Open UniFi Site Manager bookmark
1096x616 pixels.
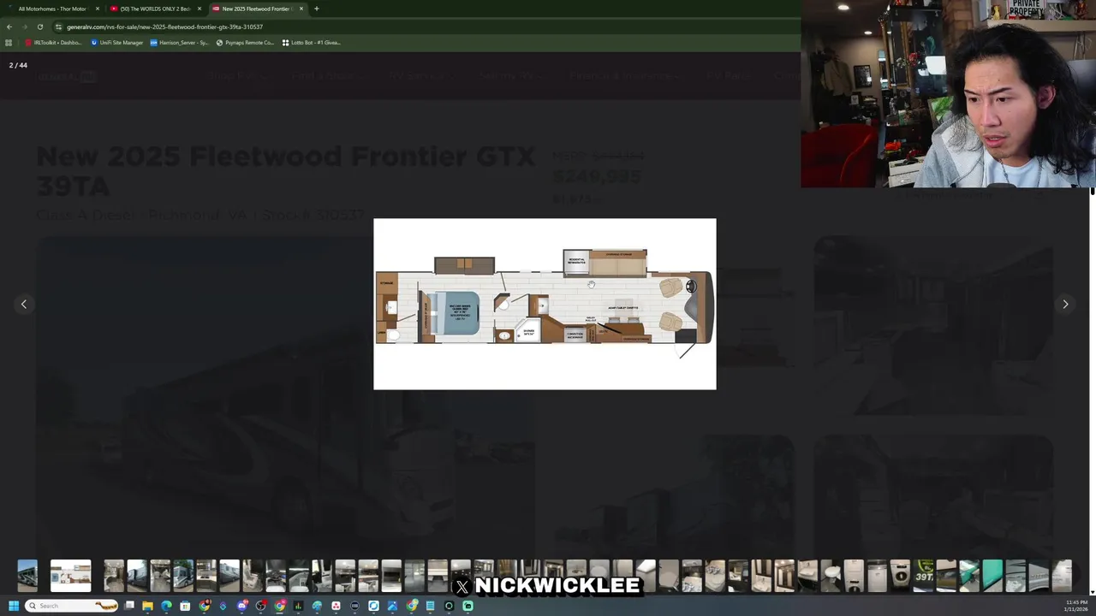pyautogui.click(x=116, y=42)
